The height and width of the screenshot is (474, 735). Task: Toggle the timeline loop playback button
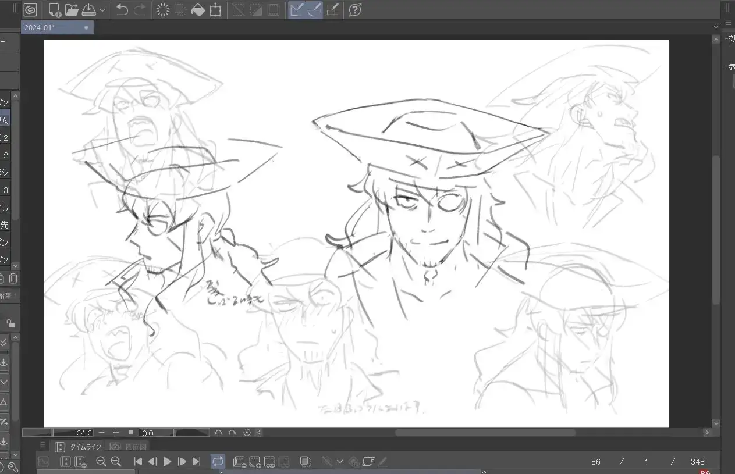coord(218,461)
